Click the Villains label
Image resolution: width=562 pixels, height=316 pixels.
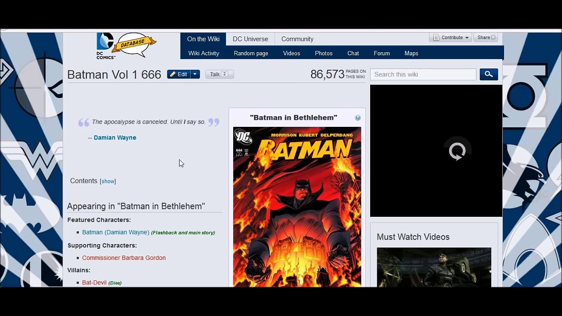(79, 270)
